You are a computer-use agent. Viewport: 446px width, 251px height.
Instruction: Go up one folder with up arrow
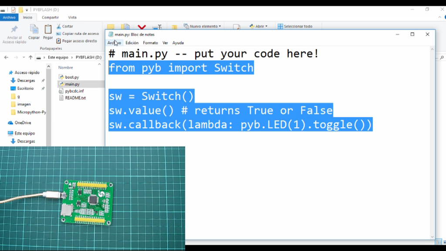coord(30,57)
